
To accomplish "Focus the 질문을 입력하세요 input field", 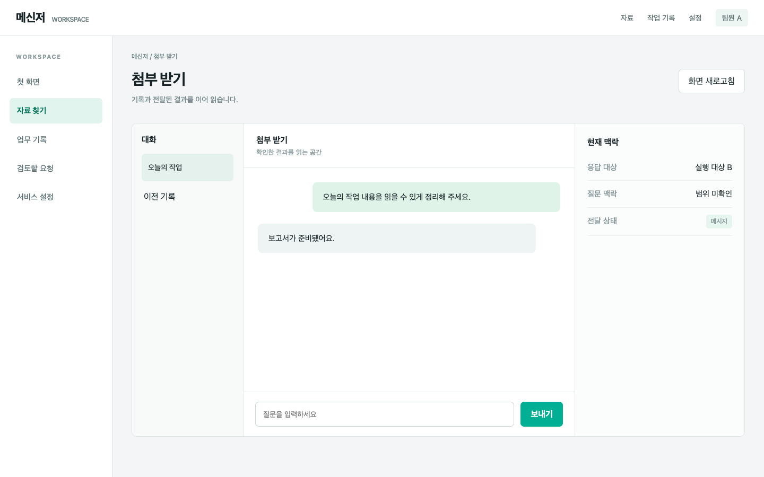I will point(385,414).
